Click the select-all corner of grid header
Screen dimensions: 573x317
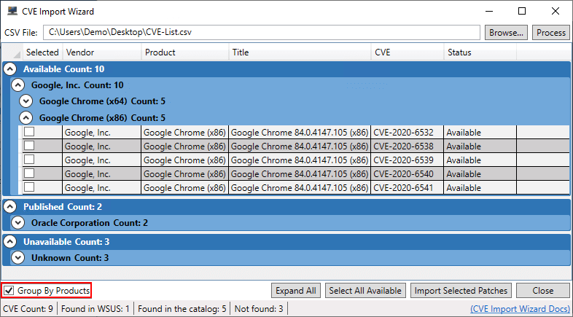[12, 52]
